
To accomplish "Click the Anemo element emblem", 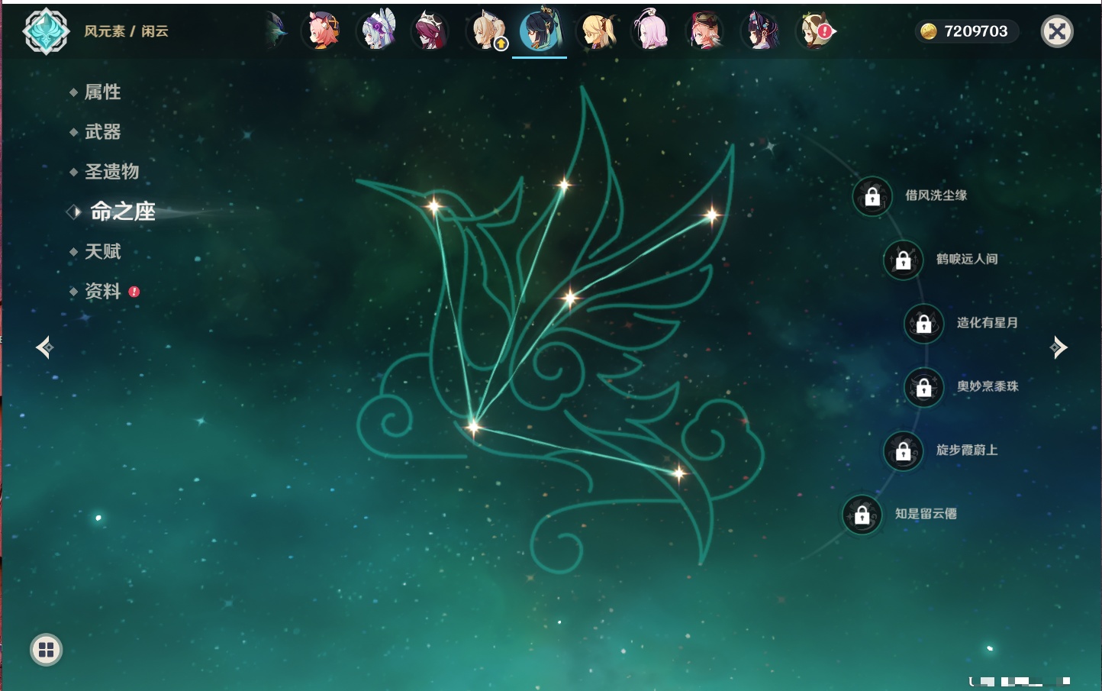I will [46, 31].
